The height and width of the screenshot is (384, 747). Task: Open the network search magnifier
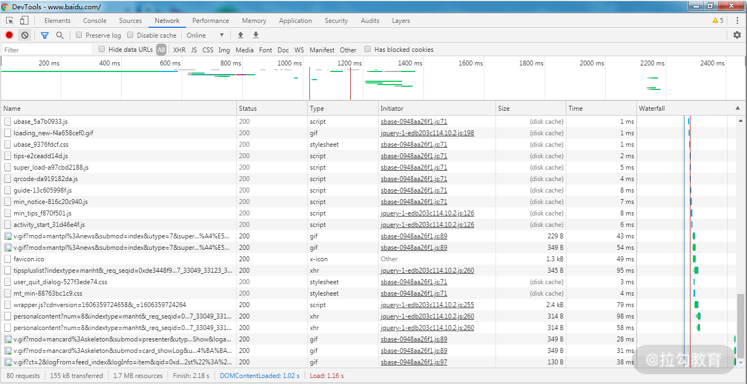(60, 35)
